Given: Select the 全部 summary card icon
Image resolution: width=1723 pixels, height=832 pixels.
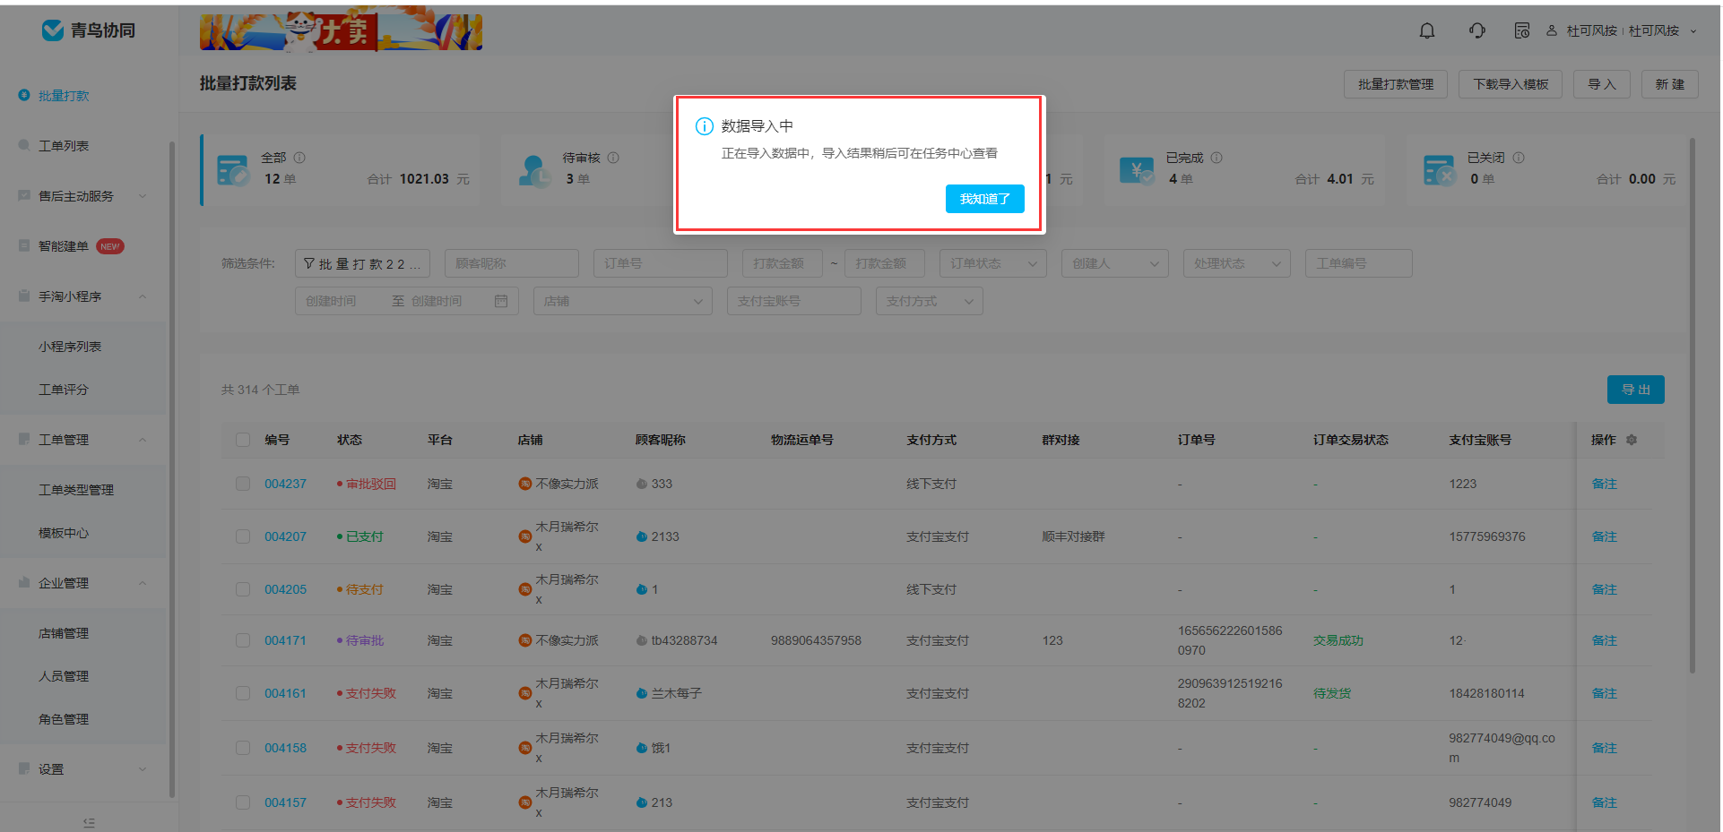Looking at the screenshot, I should pos(233,170).
